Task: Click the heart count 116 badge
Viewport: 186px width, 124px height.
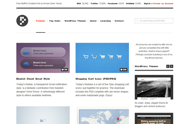Action: click(x=64, y=70)
